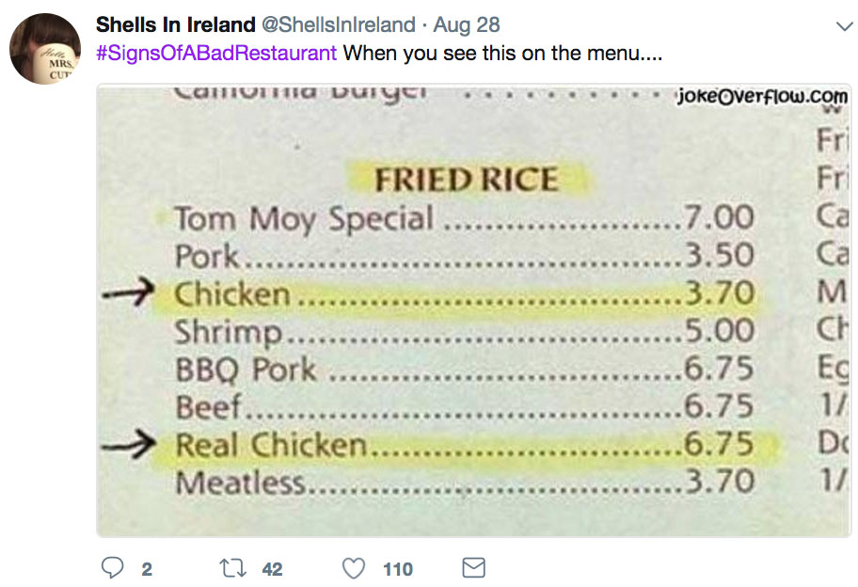Open the menu photo at FRIED RICE heading
This screenshot has width=858, height=587.
tap(466, 179)
